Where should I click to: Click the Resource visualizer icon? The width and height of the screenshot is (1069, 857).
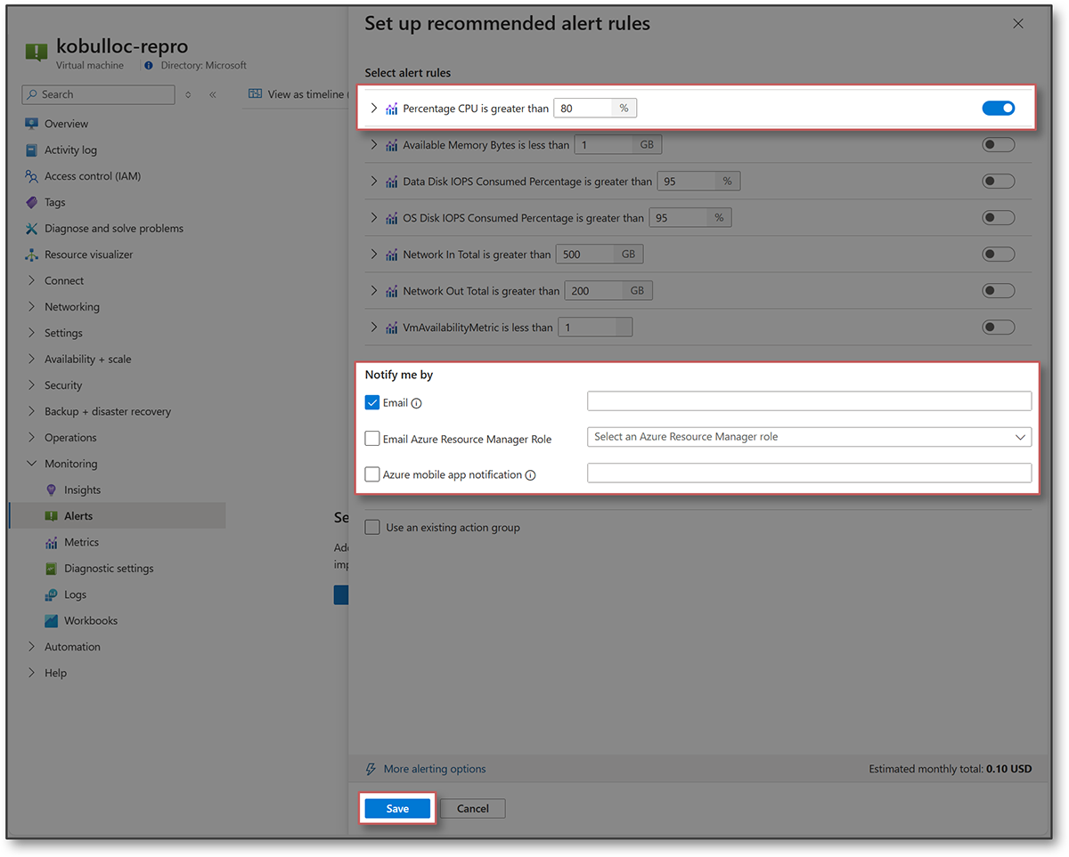[32, 255]
